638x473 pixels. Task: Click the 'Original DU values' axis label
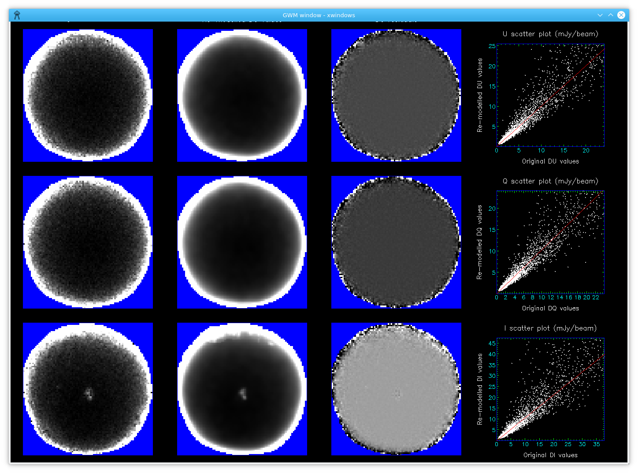(550, 161)
